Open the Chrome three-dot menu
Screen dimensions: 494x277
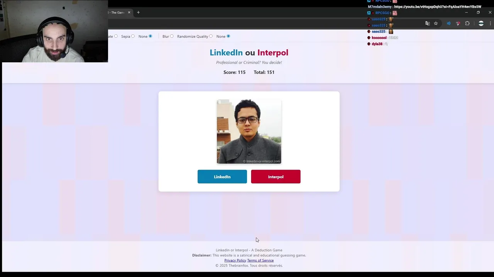point(490,23)
